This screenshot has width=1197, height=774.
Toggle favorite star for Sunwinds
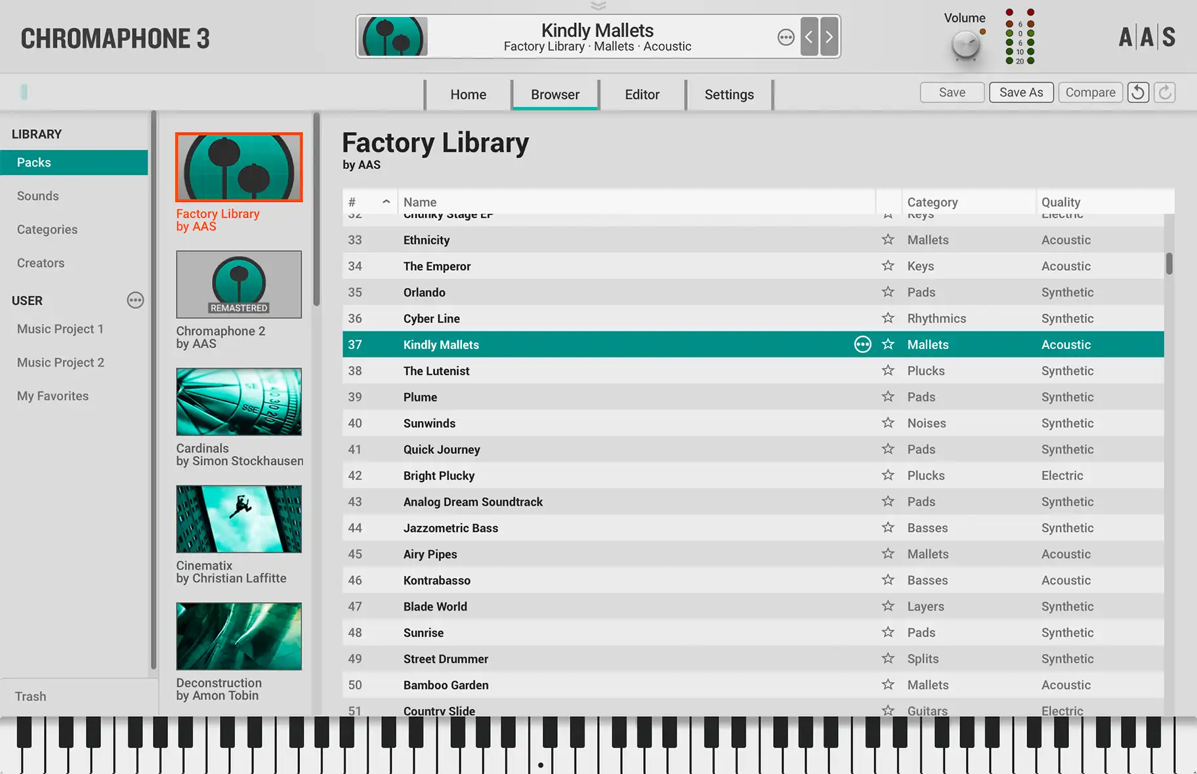pos(888,423)
